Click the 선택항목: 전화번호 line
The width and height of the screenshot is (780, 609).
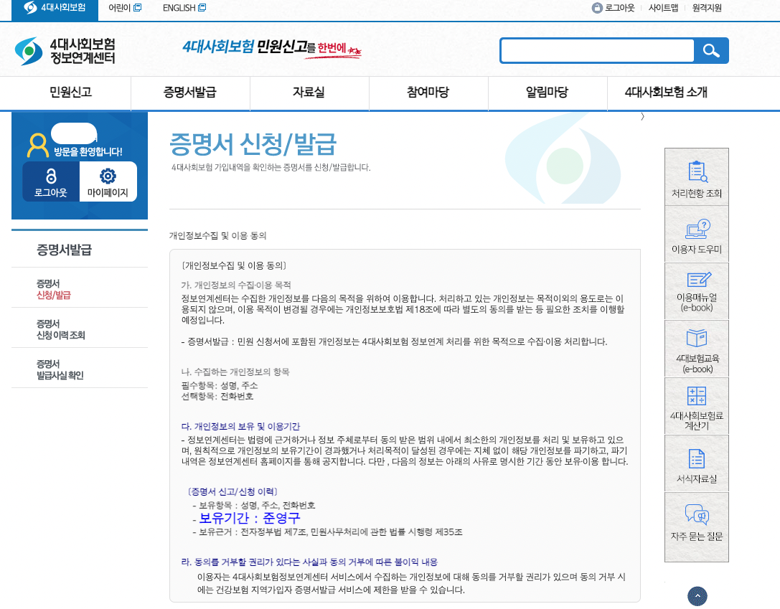pos(217,396)
